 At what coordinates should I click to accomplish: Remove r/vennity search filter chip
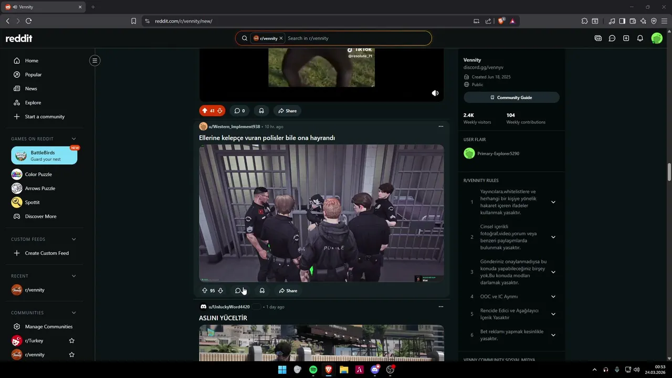tap(281, 38)
